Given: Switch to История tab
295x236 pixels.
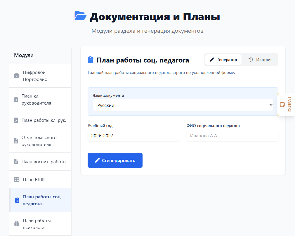Looking at the screenshot, I should pos(260,60).
